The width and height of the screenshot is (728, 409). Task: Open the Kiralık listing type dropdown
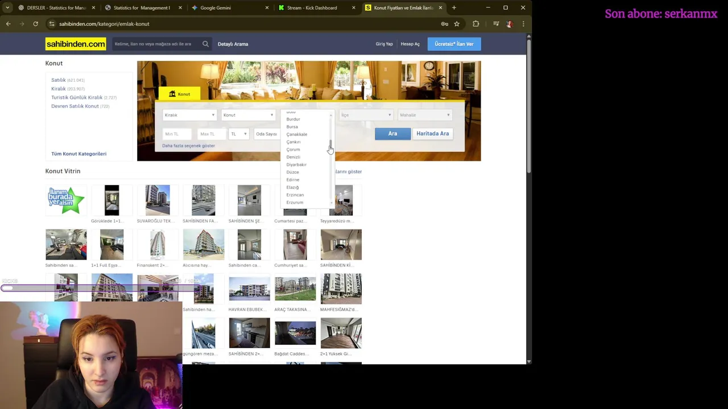189,115
